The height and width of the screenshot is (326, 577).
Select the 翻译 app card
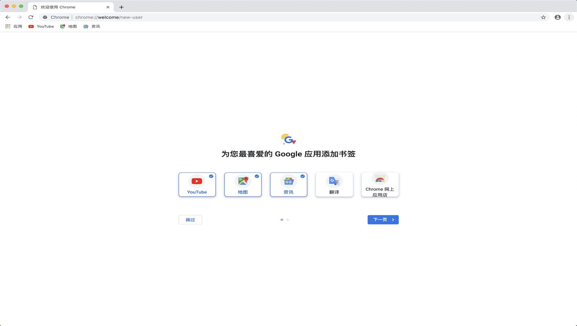pyautogui.click(x=334, y=185)
